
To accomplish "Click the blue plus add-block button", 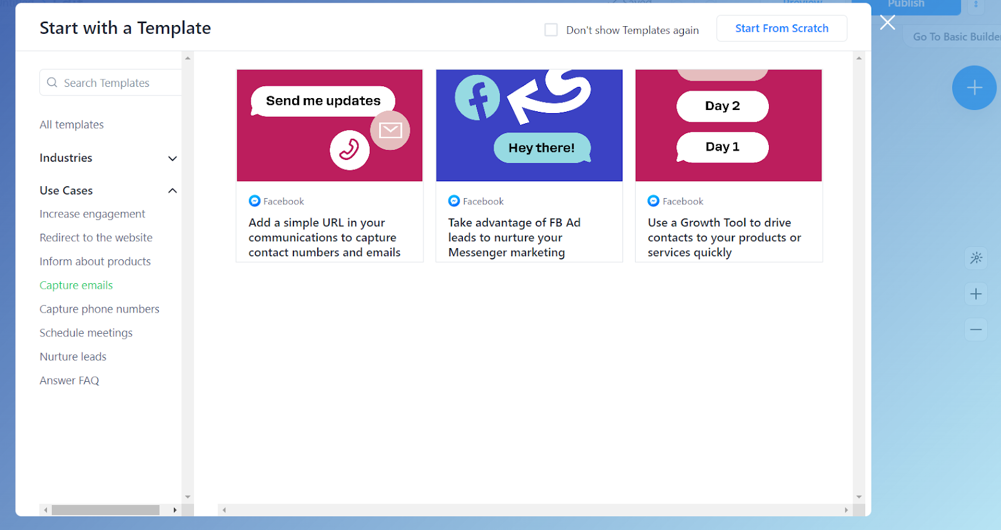I will click(x=974, y=88).
